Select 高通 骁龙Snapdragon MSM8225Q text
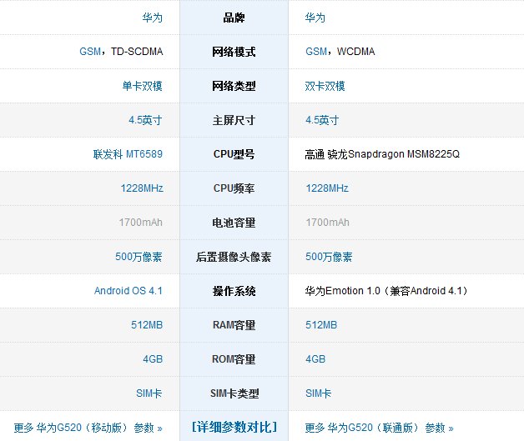The image size is (524, 441). pos(382,154)
